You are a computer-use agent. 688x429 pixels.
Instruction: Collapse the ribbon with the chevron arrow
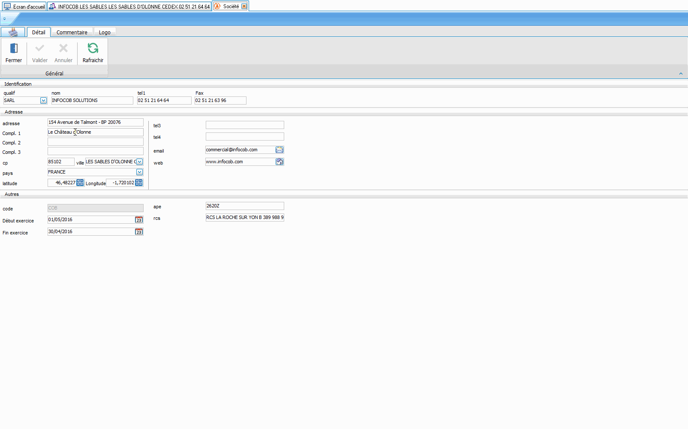coord(681,74)
